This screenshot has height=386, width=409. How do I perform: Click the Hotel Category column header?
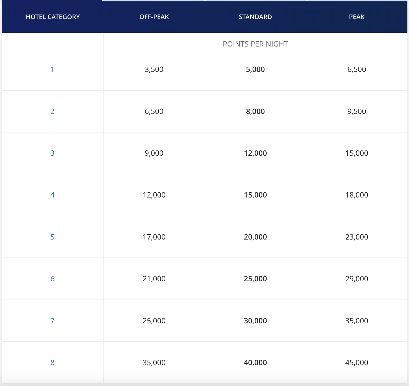pyautogui.click(x=53, y=17)
